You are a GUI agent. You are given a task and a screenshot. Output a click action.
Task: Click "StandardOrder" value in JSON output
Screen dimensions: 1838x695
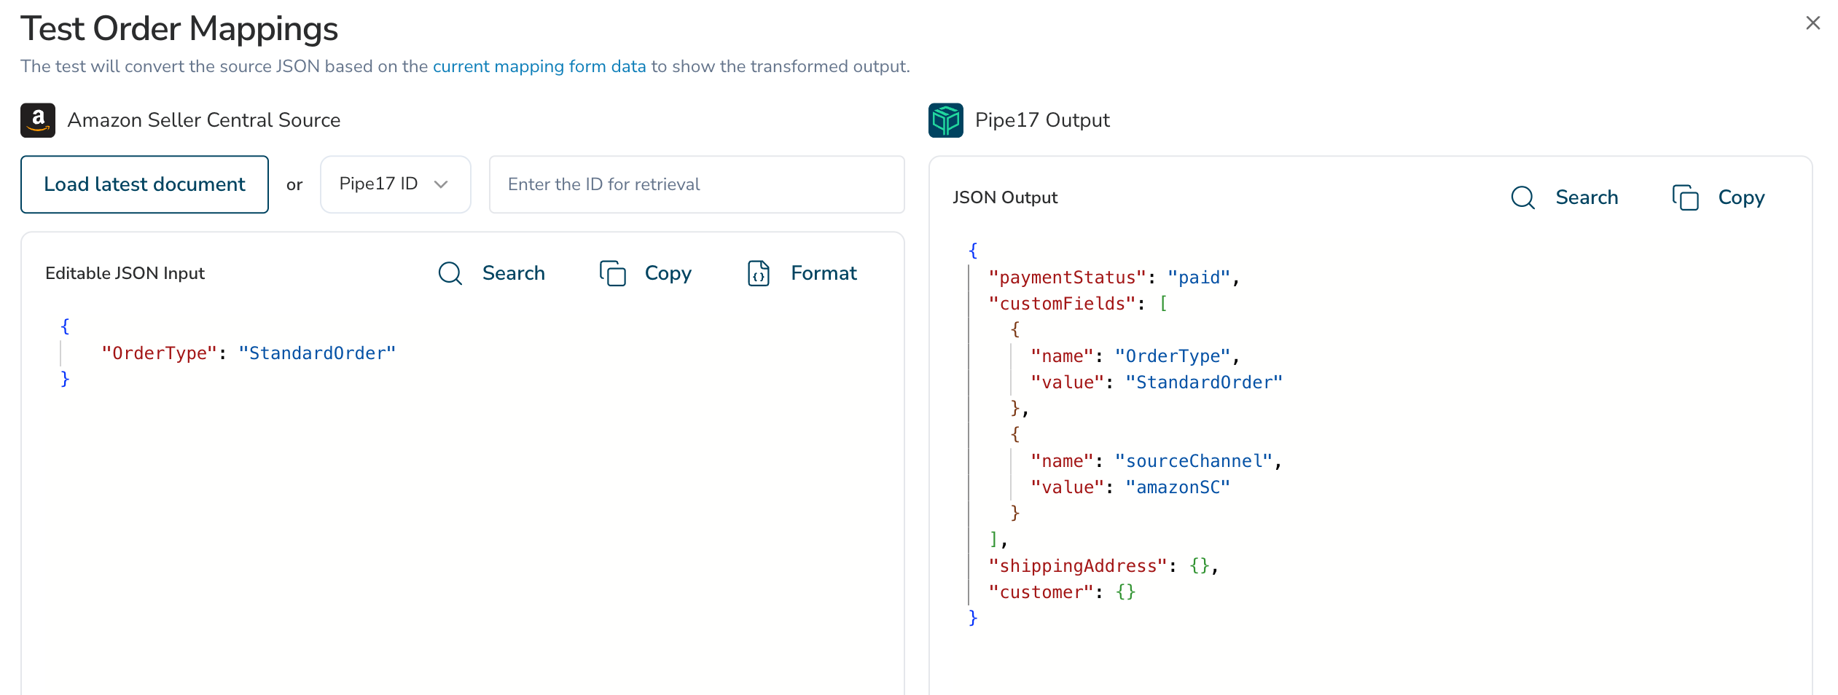click(1204, 382)
